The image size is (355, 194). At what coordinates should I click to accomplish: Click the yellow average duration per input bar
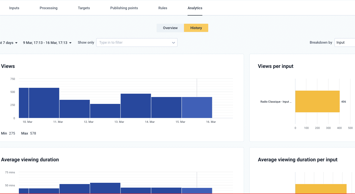pyautogui.click(x=321, y=189)
